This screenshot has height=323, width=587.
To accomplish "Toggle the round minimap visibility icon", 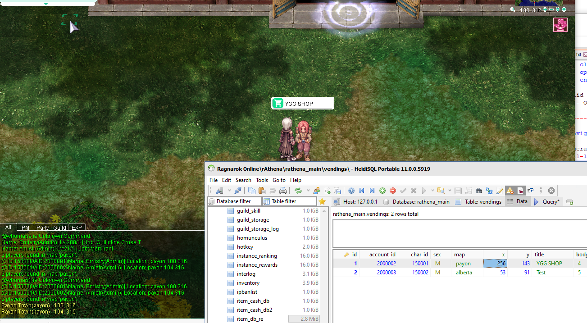I will (x=564, y=9).
